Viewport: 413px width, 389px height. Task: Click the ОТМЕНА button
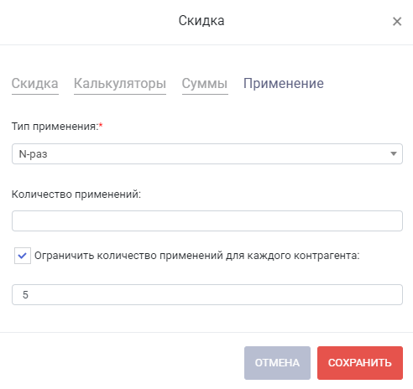click(x=277, y=363)
